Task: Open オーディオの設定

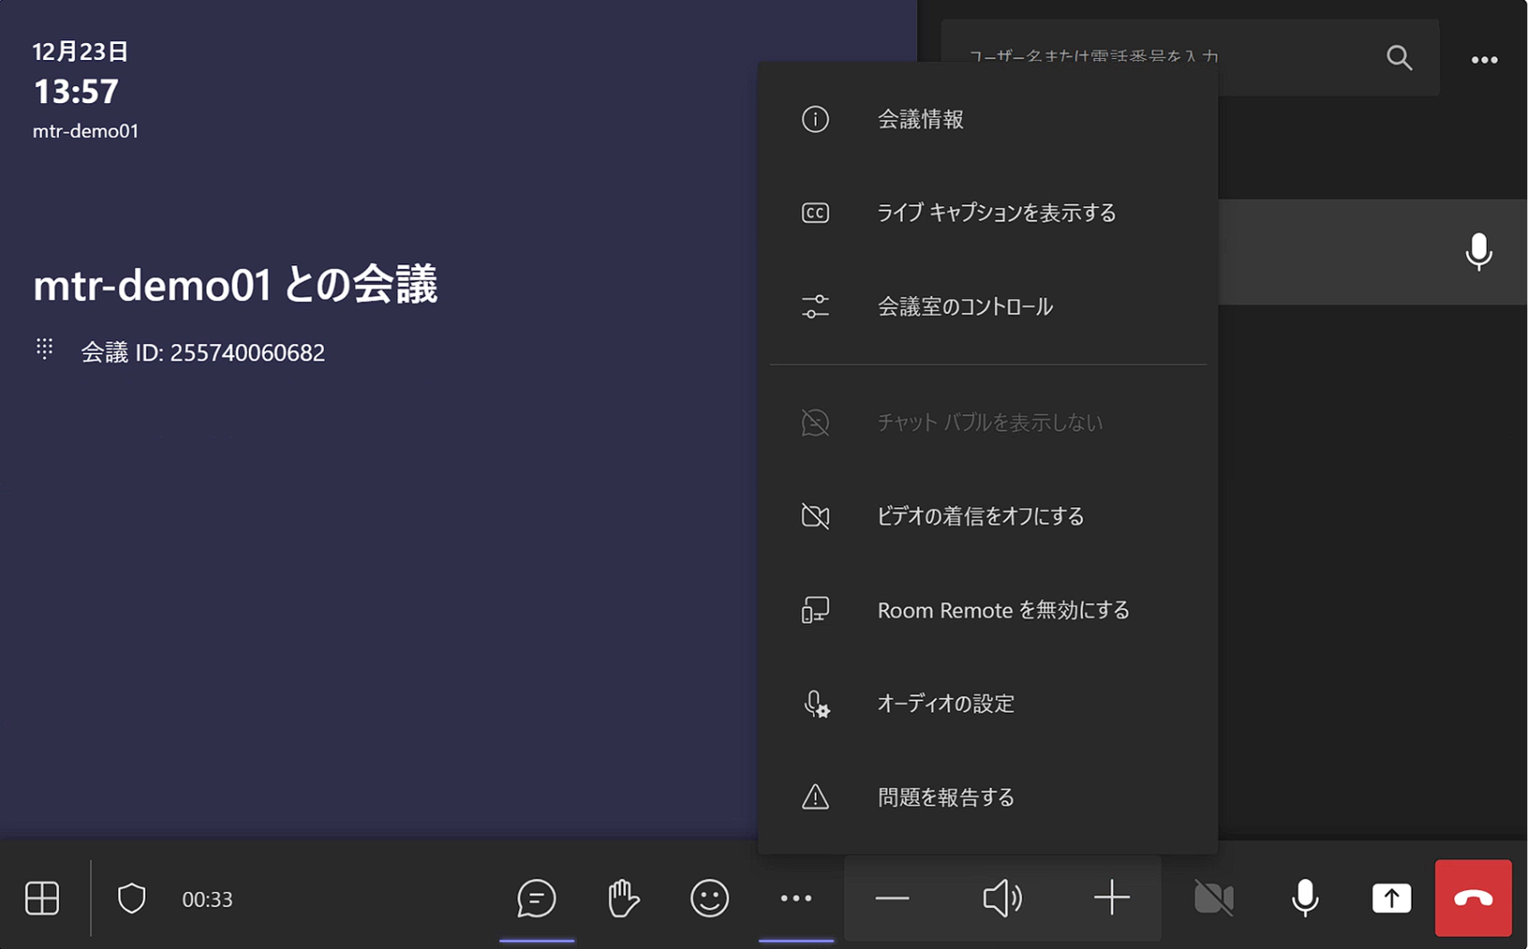Action: click(x=987, y=703)
